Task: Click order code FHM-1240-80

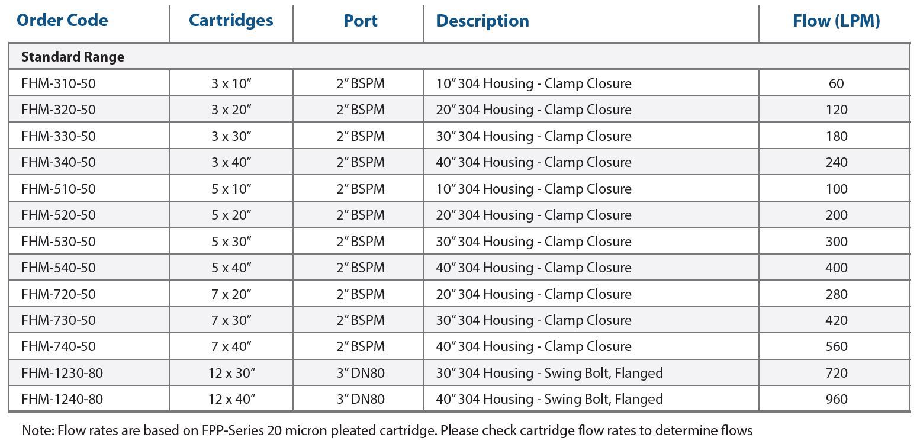Action: (62, 399)
